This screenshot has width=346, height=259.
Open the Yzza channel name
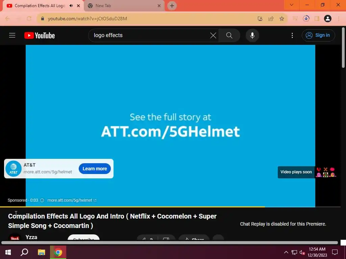point(31,237)
